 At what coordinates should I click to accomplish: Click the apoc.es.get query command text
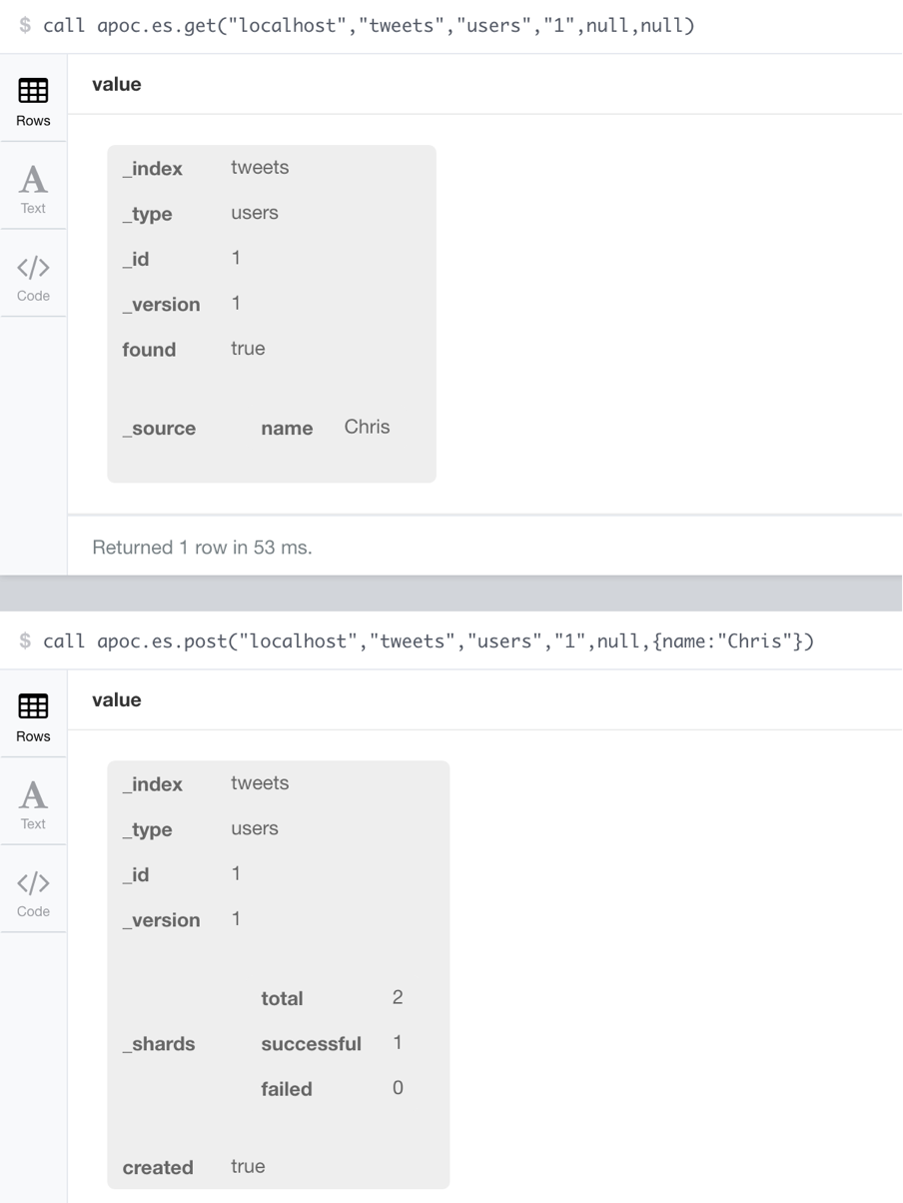(368, 25)
